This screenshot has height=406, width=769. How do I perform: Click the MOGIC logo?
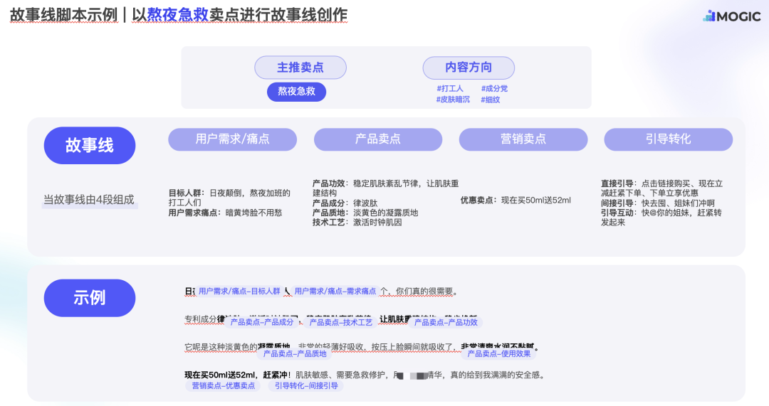(x=732, y=16)
